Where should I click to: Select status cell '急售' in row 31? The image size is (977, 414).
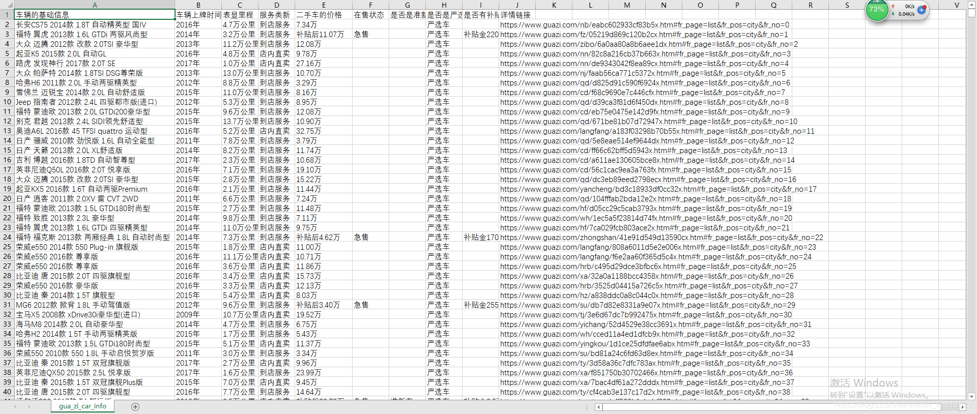pos(370,305)
